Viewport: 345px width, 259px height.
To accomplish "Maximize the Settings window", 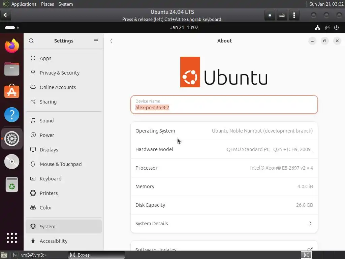I will click(x=324, y=41).
